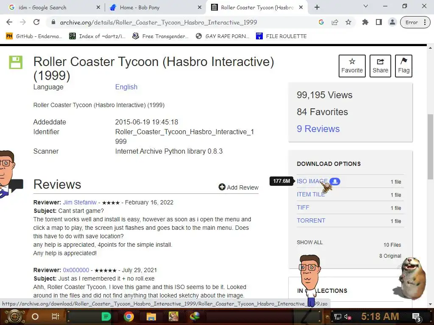
Task: Close the idm - Google Search tab
Action: [98, 8]
